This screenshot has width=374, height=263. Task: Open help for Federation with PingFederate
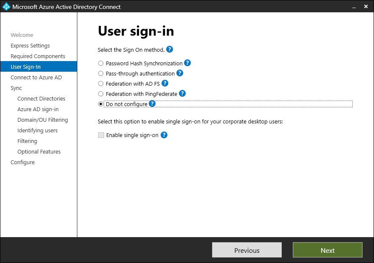182,93
